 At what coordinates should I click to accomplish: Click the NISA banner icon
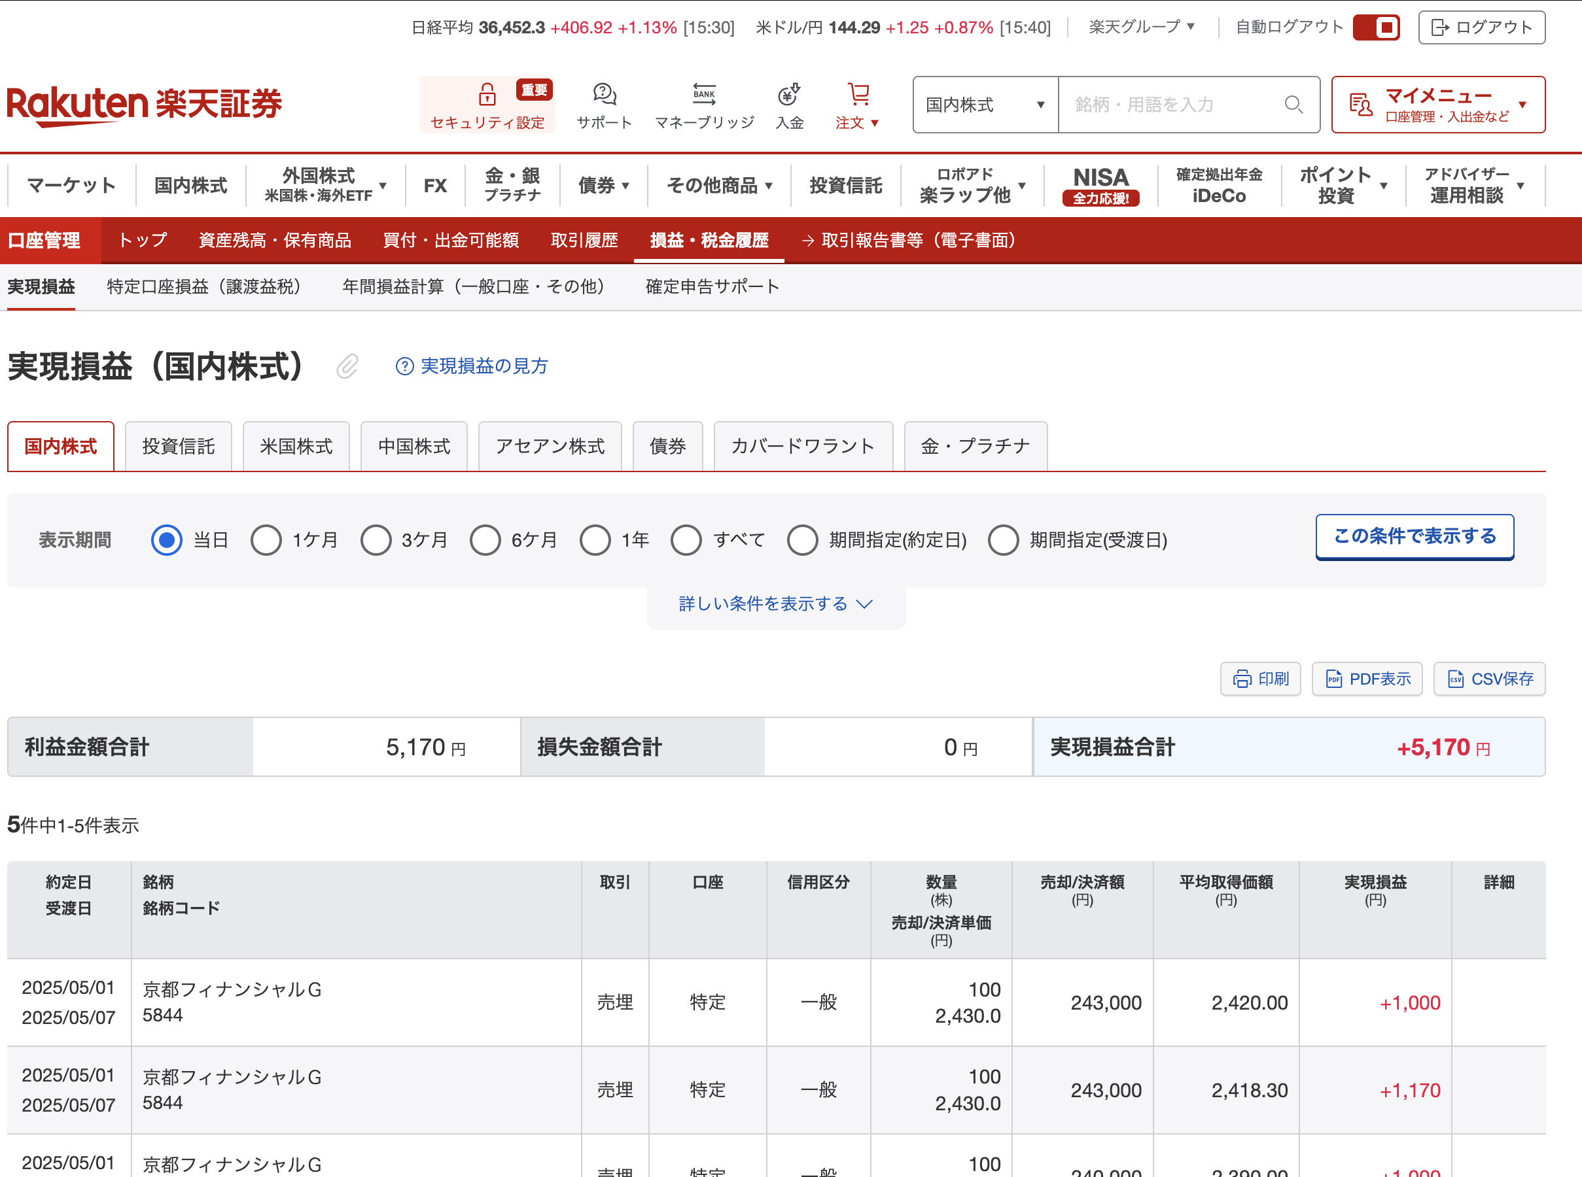[x=1100, y=185]
